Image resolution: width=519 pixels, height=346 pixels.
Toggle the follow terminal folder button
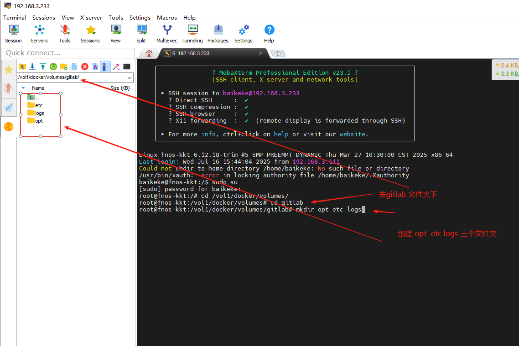106,67
